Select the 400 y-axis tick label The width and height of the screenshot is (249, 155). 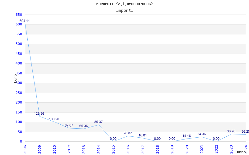click(19, 64)
